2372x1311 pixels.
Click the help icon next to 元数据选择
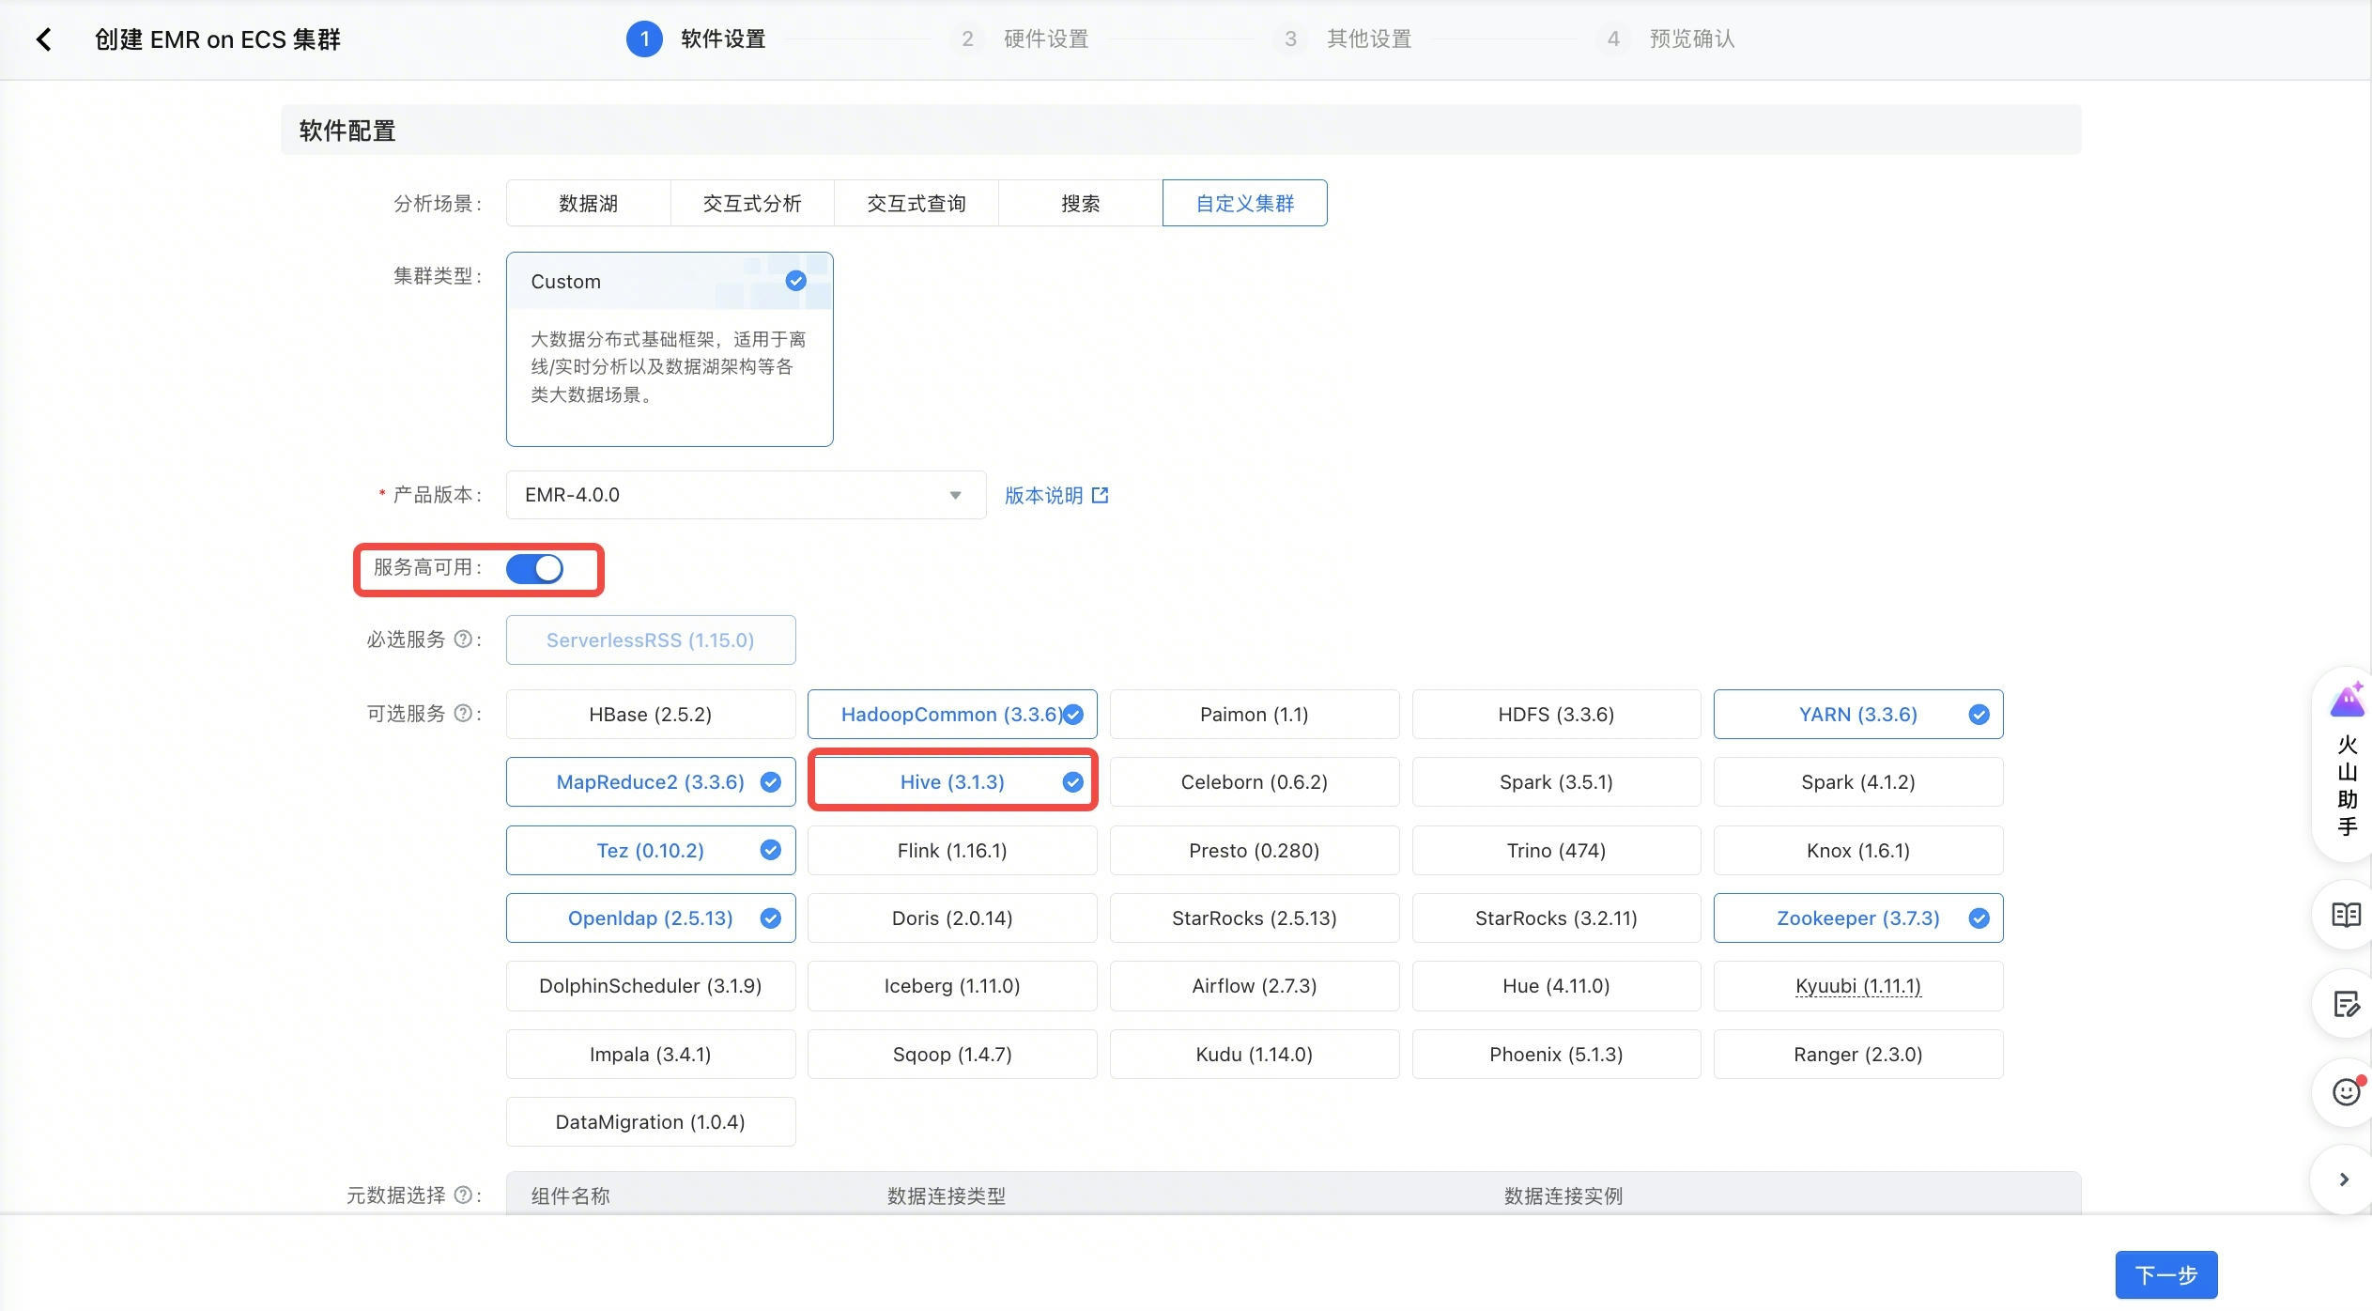[463, 1195]
